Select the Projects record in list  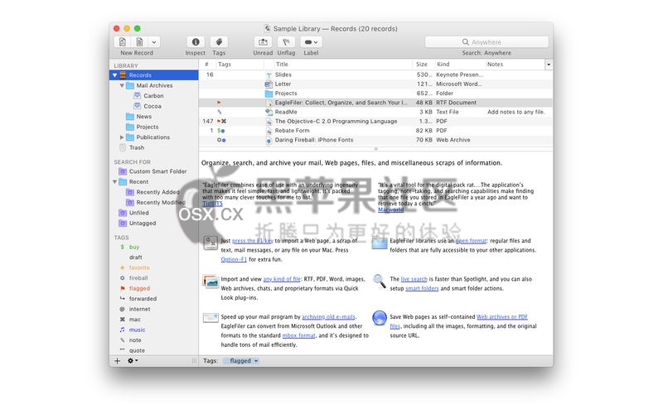375,94
